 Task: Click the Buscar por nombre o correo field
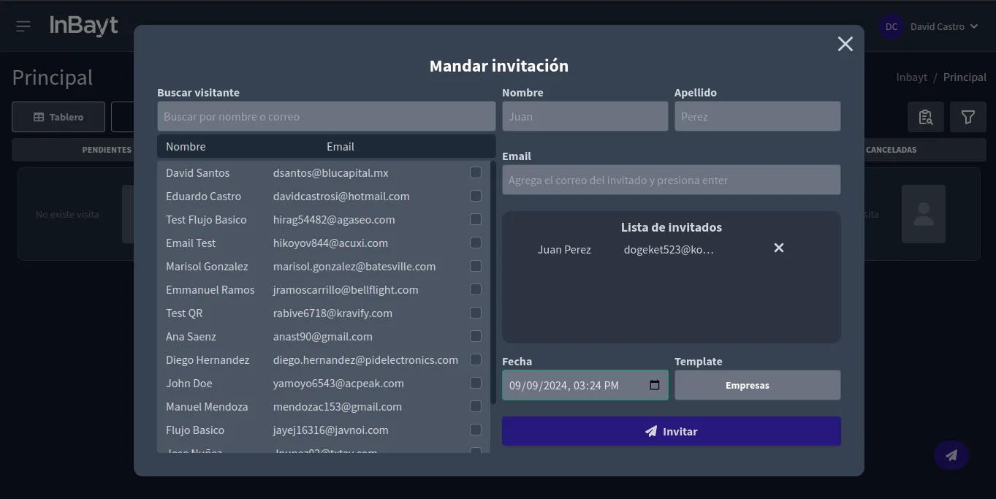point(326,116)
